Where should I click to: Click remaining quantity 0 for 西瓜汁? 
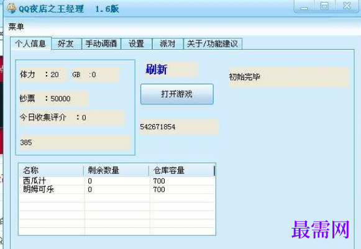[x=90, y=181]
